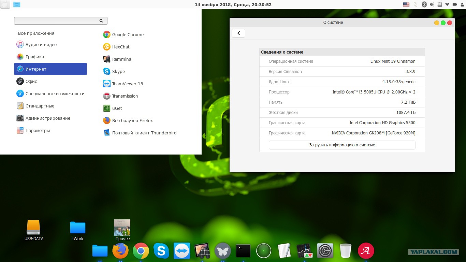Click the Linux Mint 19 Cinnamon value
The width and height of the screenshot is (466, 262).
coord(393,61)
